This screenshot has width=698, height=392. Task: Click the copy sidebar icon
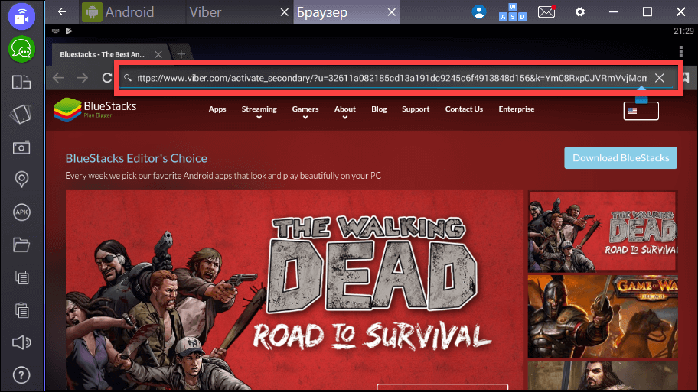coord(21,277)
